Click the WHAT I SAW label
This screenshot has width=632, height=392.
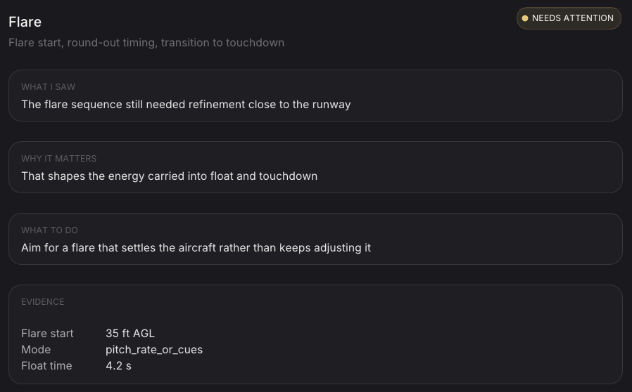49,87
